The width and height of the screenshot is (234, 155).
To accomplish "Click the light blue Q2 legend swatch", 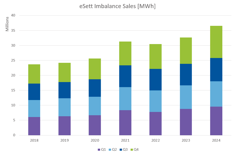I will [110, 150].
